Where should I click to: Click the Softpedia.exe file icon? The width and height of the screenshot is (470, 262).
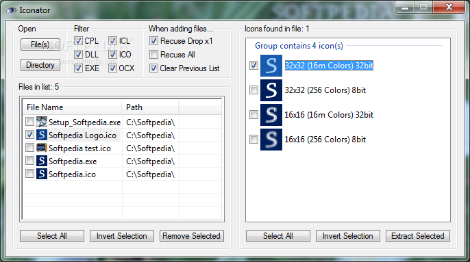pos(42,161)
